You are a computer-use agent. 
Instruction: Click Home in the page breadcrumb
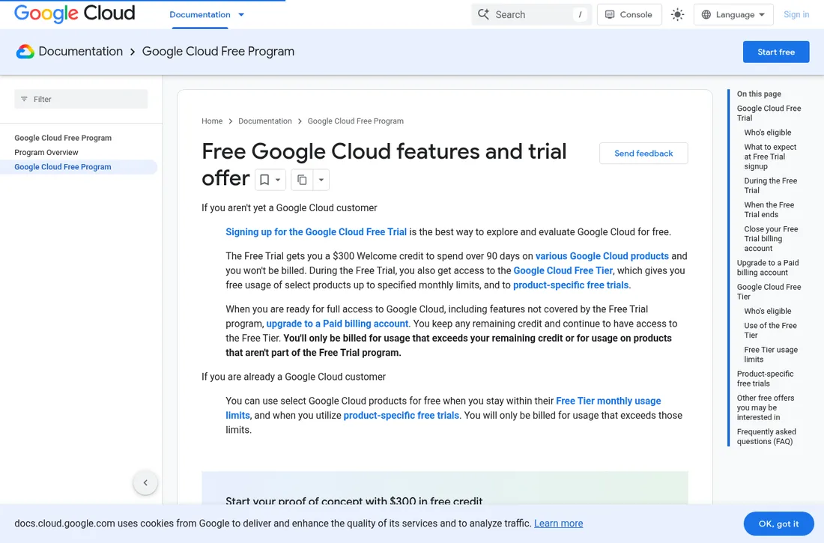pos(212,121)
